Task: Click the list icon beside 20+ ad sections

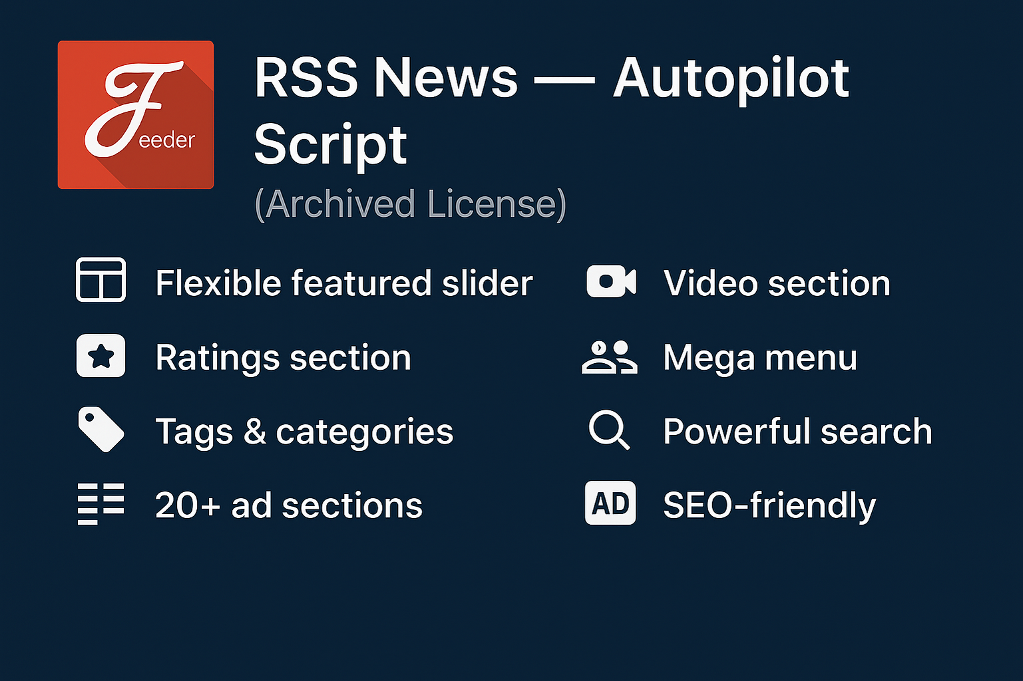Action: 101,504
